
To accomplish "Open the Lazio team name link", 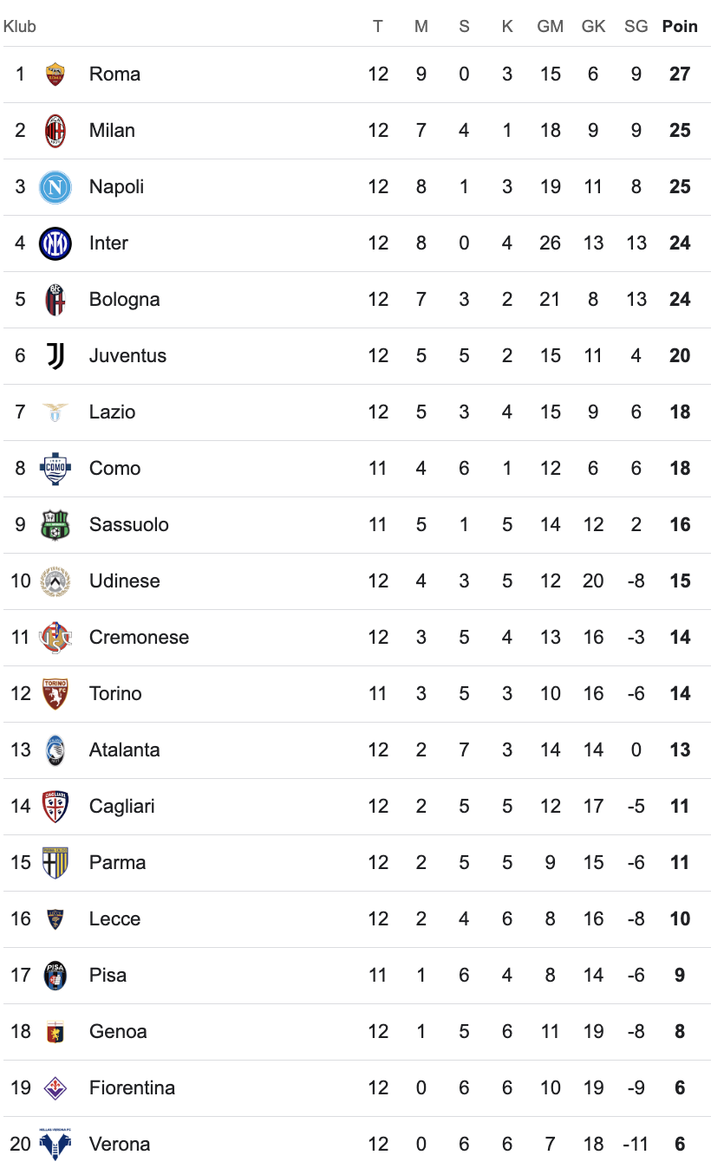I will click(112, 412).
